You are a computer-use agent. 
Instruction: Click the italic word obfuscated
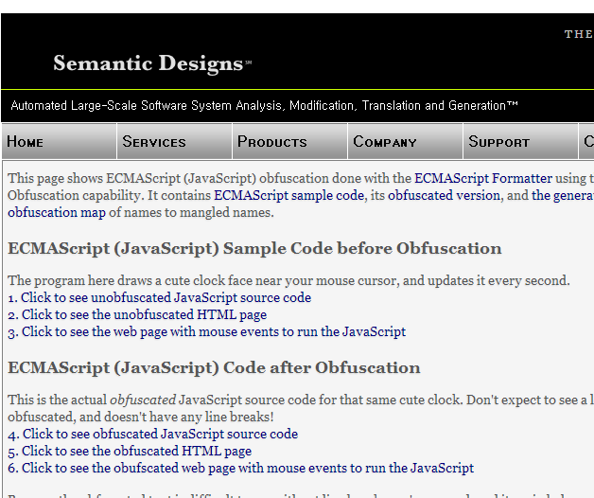(x=143, y=400)
